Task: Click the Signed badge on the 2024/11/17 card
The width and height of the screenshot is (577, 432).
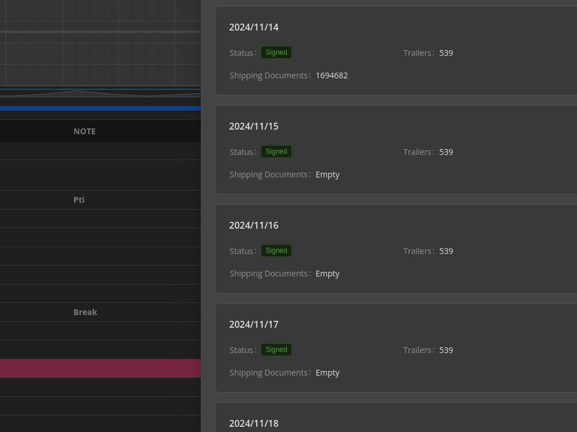Action: [x=276, y=349]
